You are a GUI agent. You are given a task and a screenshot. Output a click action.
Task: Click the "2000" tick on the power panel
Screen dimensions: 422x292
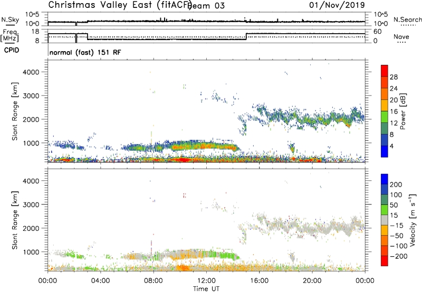pos(31,119)
